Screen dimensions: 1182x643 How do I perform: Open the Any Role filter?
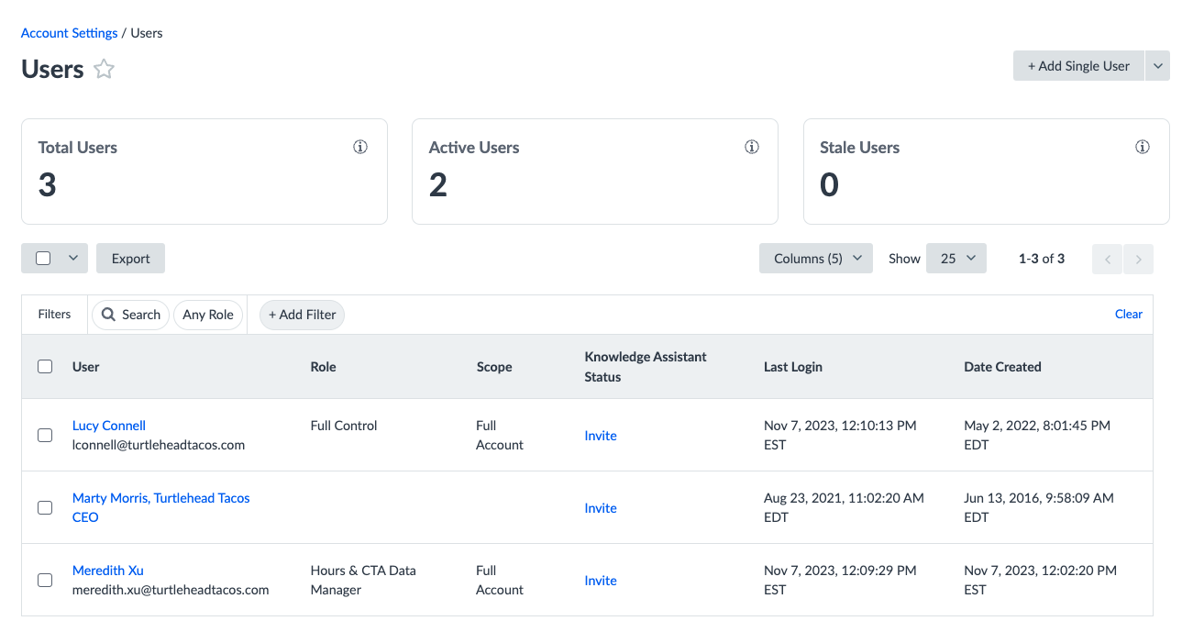pyautogui.click(x=208, y=315)
